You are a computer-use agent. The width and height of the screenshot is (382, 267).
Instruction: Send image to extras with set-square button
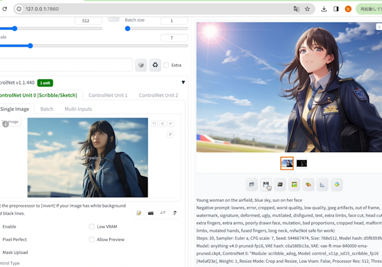(x=323, y=184)
